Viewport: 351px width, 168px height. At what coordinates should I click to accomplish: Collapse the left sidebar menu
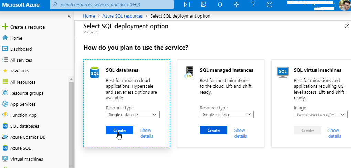tap(69, 16)
